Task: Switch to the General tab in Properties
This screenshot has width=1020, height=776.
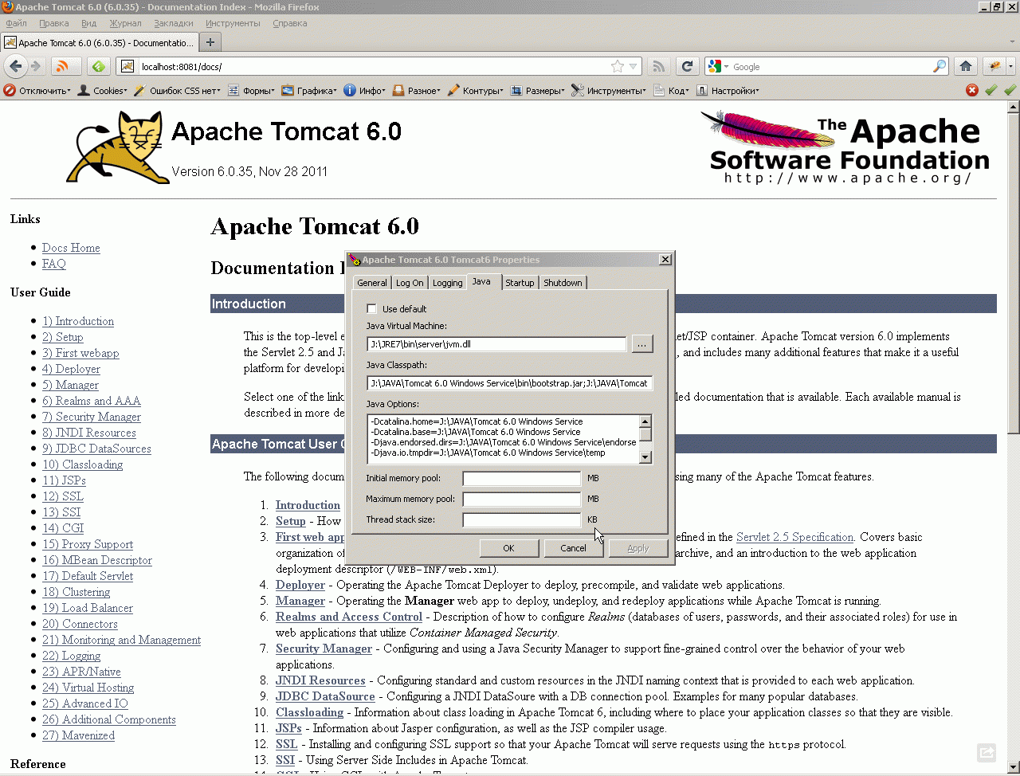Action: click(372, 283)
